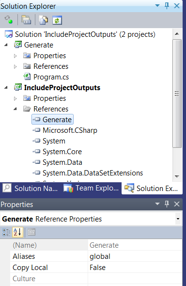
Task: Click the Refresh icon in Solution Explorer toolbar
Action: (57, 20)
